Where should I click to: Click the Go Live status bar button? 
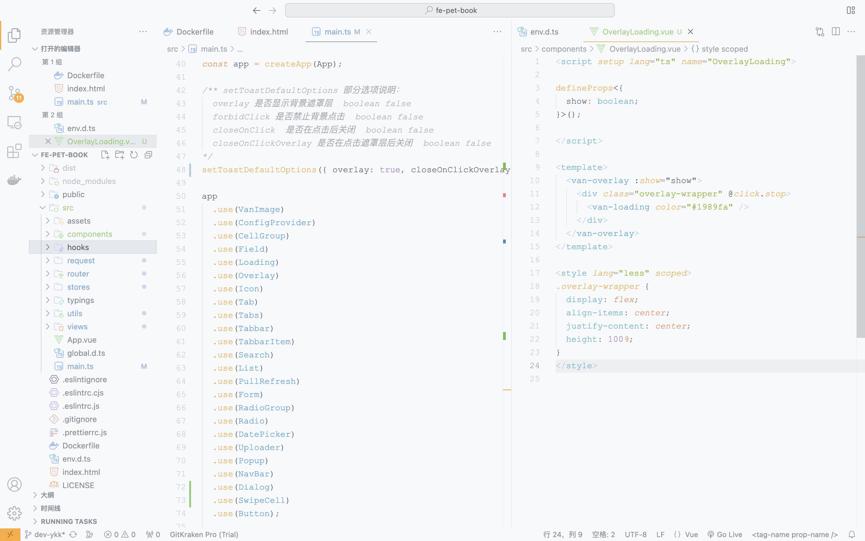click(724, 534)
